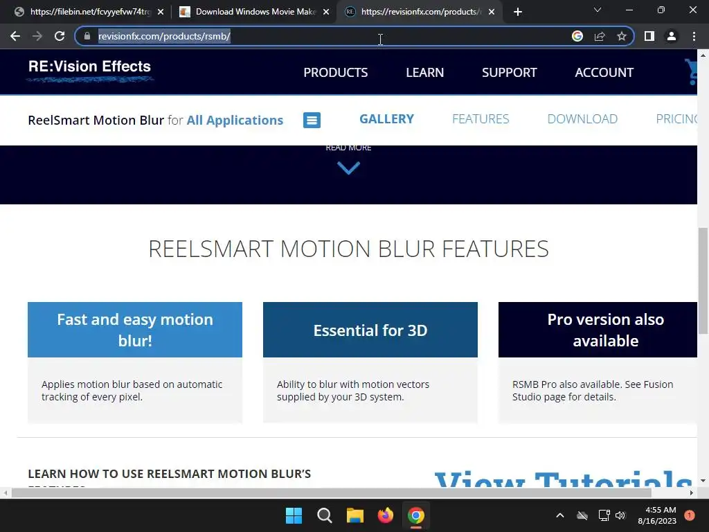709x532 pixels.
Task: Select the revisionfx.com products tab
Action: click(x=418, y=12)
